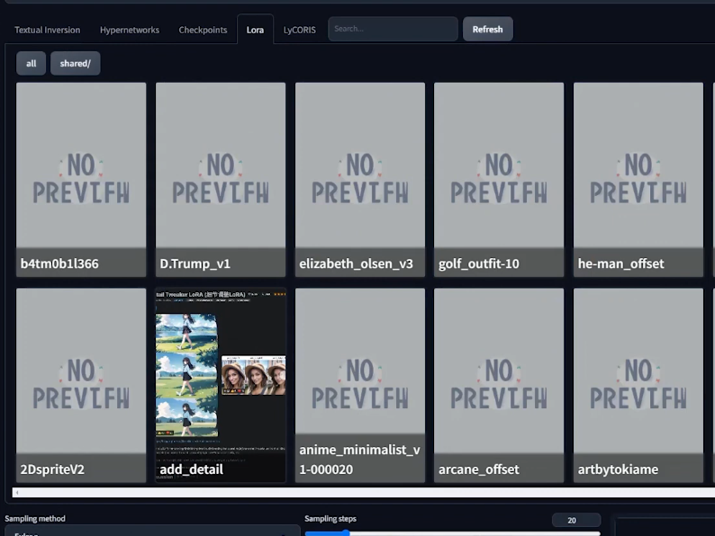
Task: Switch to the Textual Inversion tab
Action: 47,30
